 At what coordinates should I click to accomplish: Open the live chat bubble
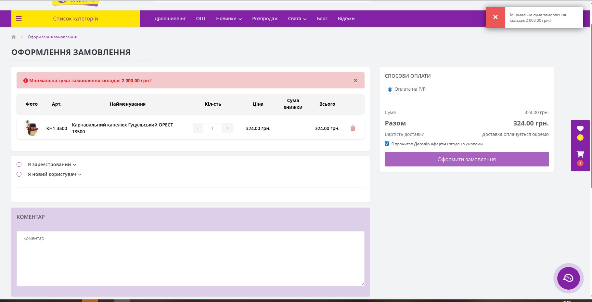pos(568,278)
